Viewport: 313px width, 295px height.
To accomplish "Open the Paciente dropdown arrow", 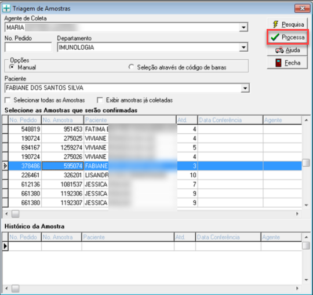I will pyautogui.click(x=245, y=88).
